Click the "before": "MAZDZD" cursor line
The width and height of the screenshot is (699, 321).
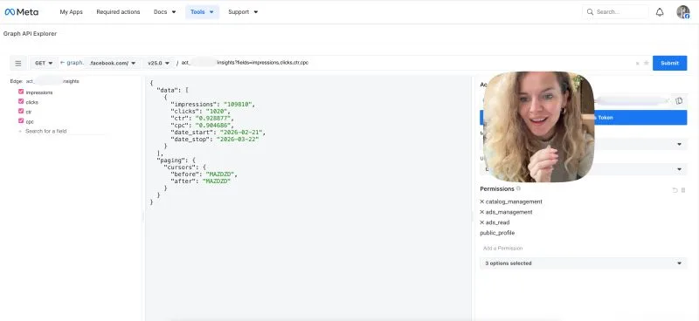click(204, 174)
